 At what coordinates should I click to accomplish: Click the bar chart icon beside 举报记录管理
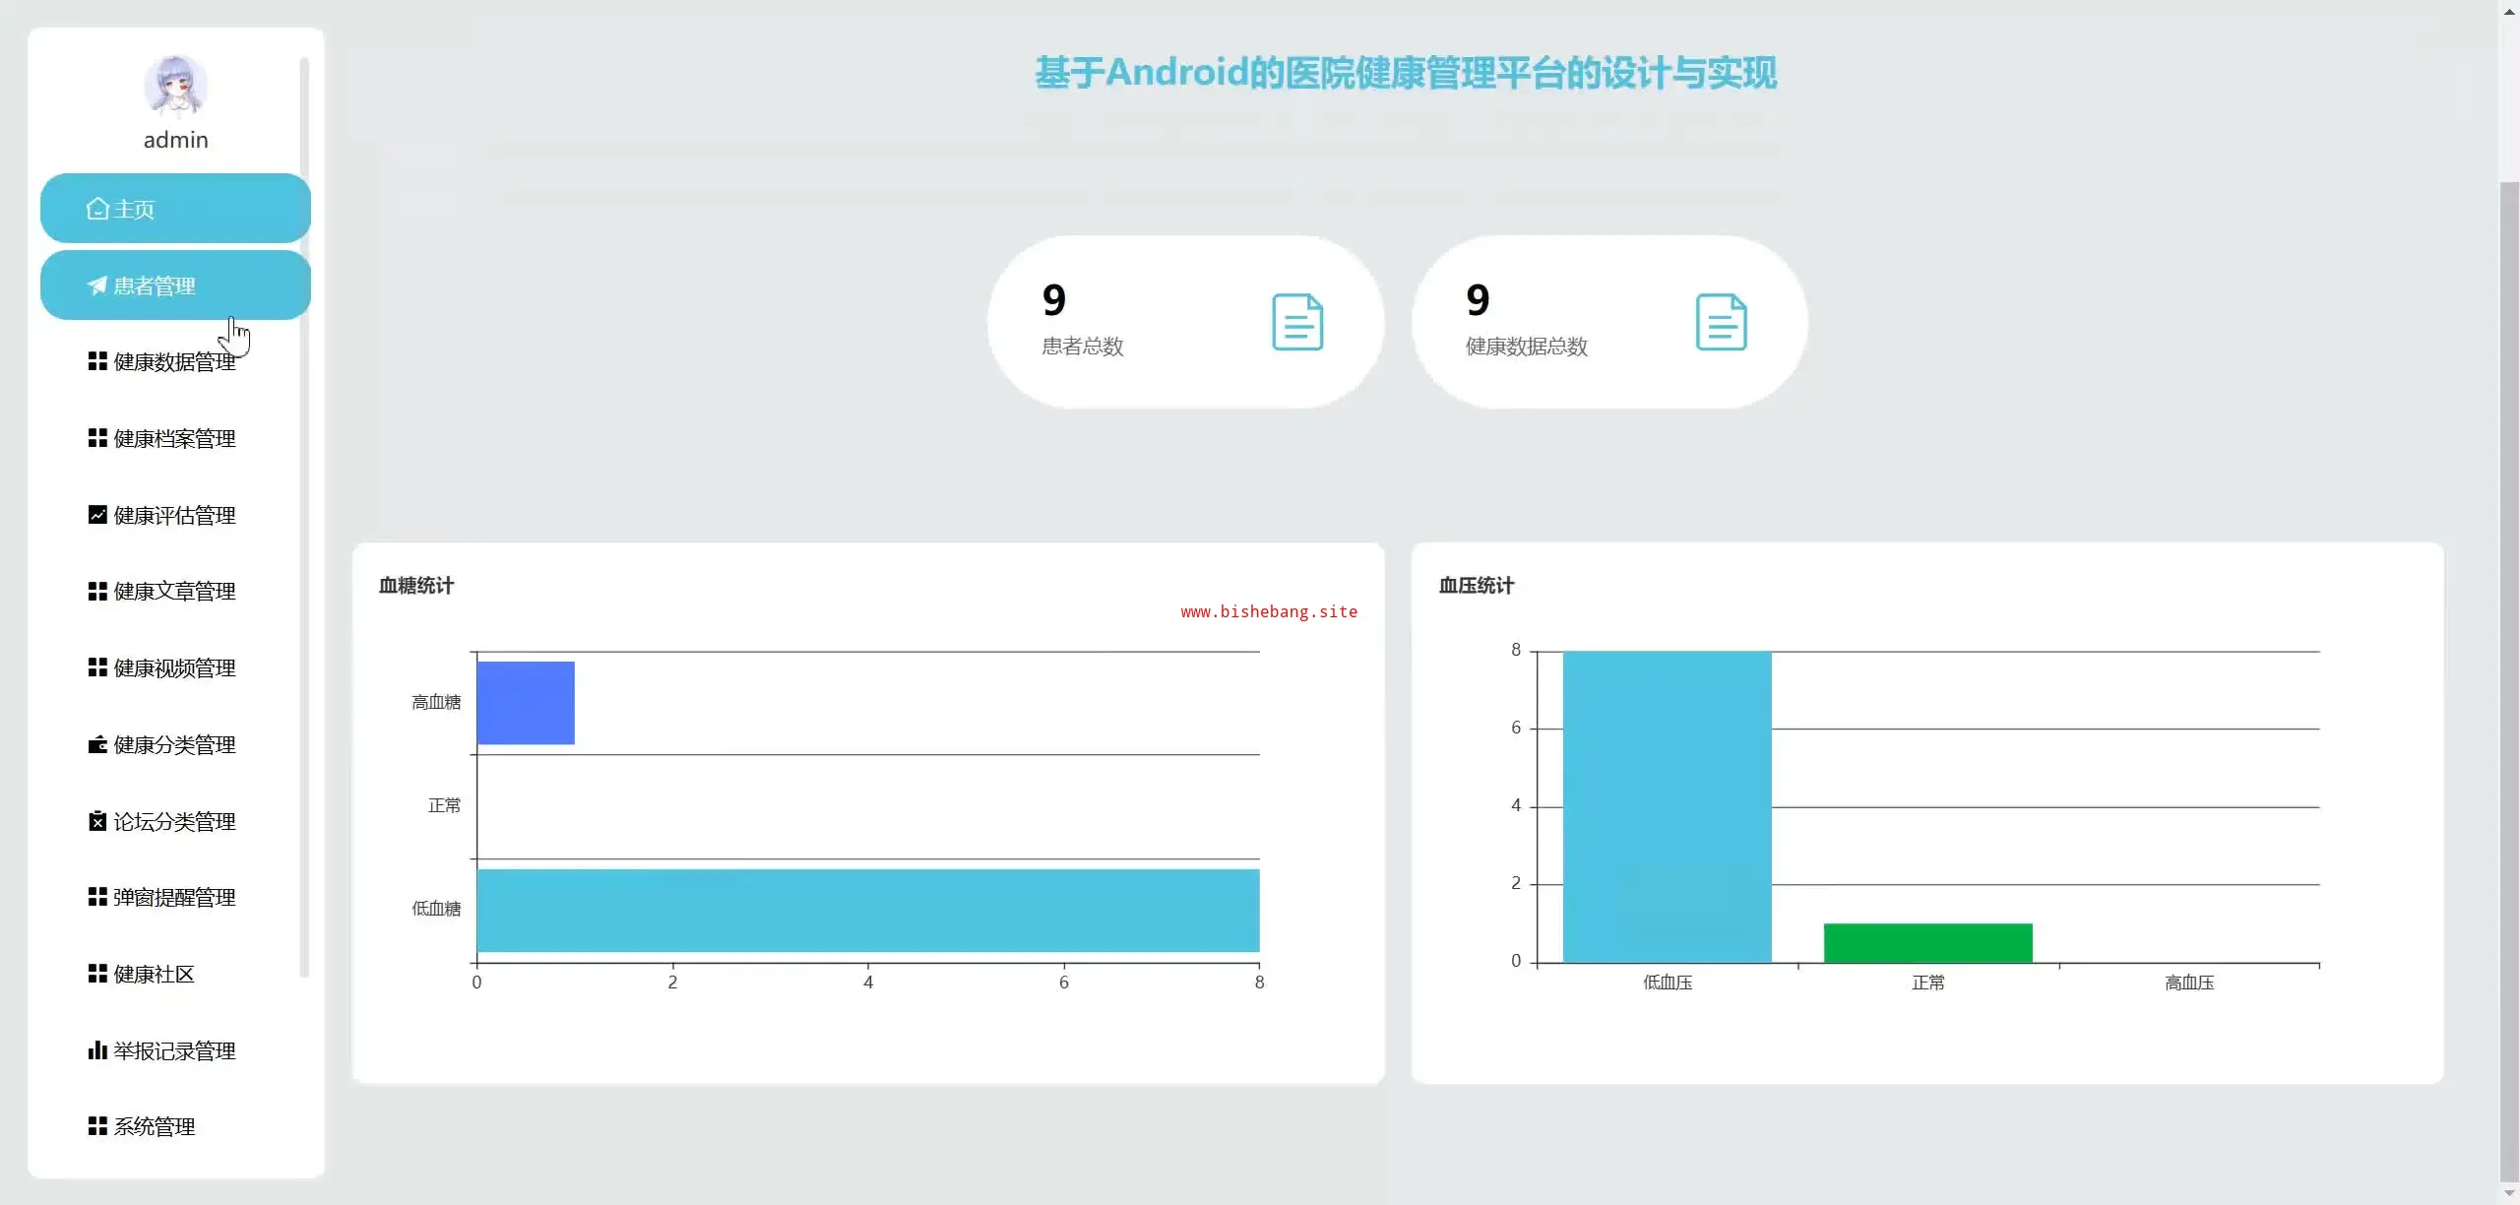tap(97, 1050)
